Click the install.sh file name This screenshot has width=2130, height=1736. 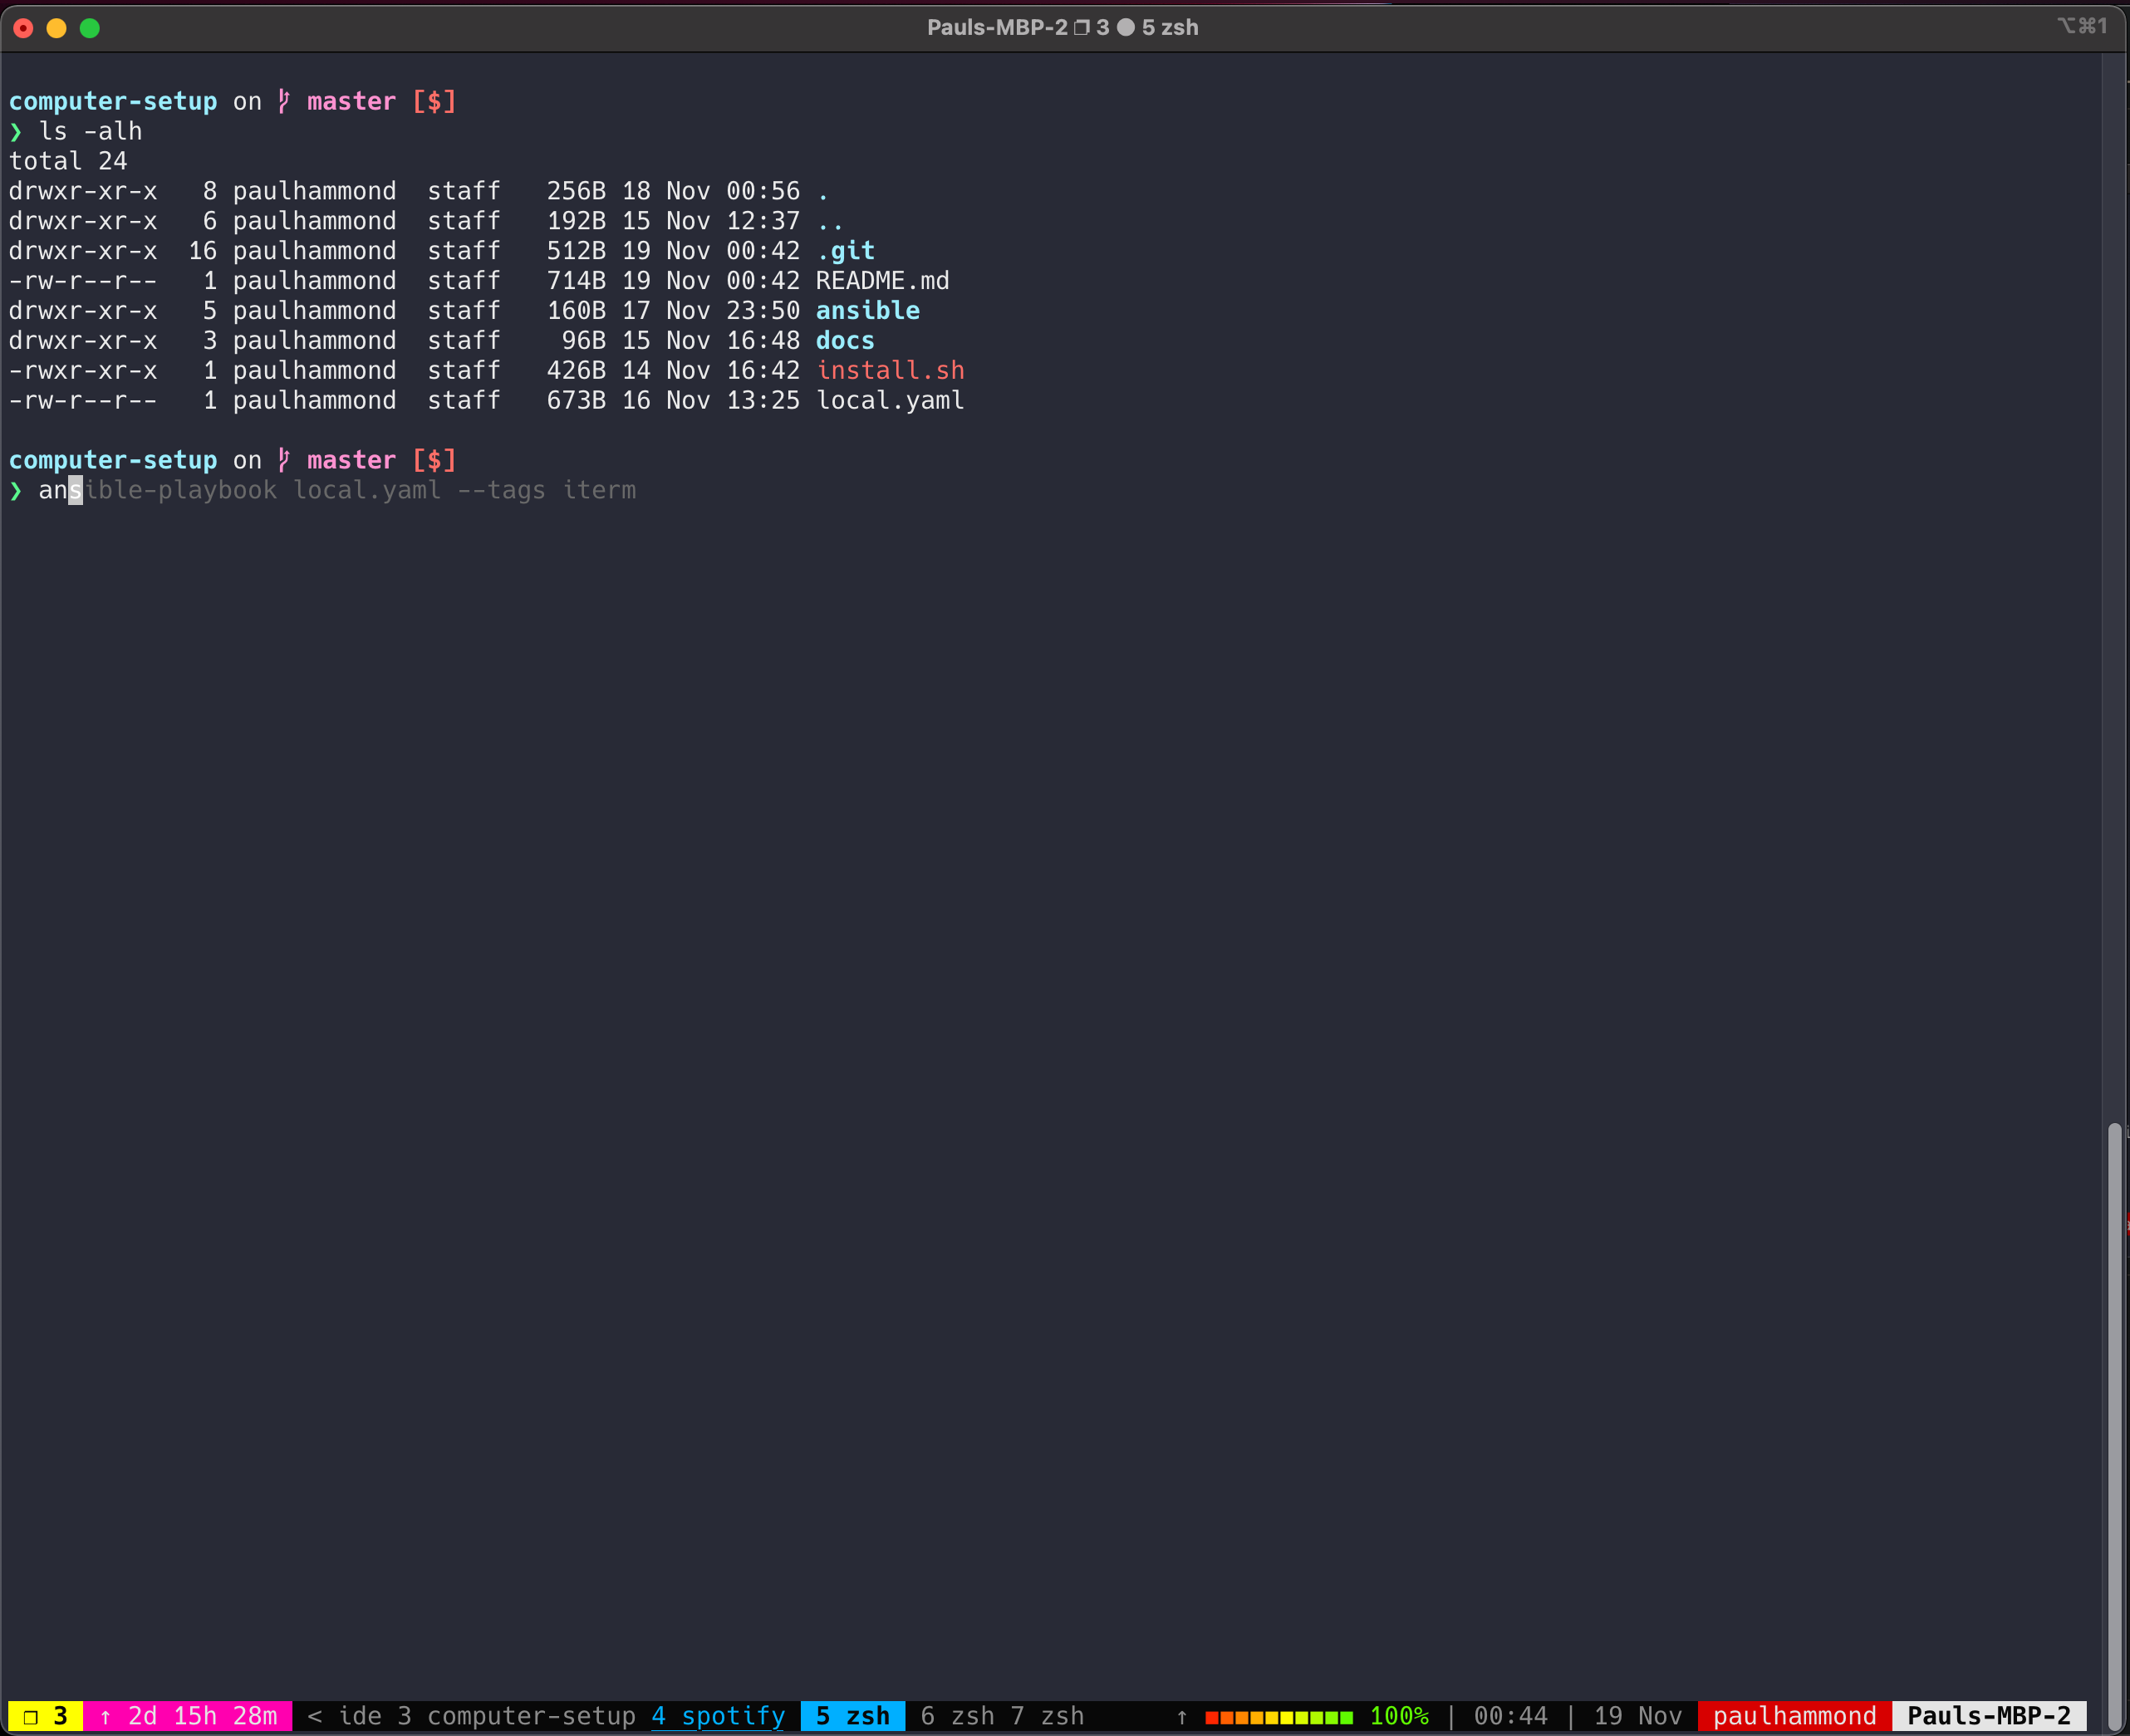tap(890, 370)
